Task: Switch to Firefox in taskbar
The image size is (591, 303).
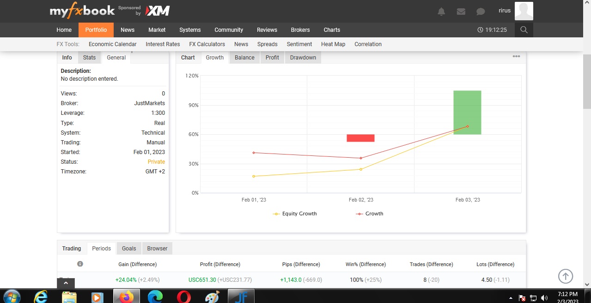Action: pyautogui.click(x=126, y=297)
